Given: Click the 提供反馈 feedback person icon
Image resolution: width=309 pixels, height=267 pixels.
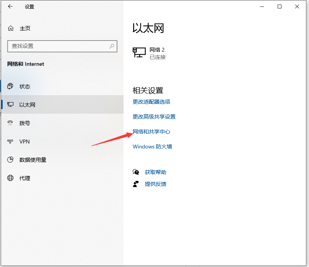Looking at the screenshot, I should pos(136,184).
